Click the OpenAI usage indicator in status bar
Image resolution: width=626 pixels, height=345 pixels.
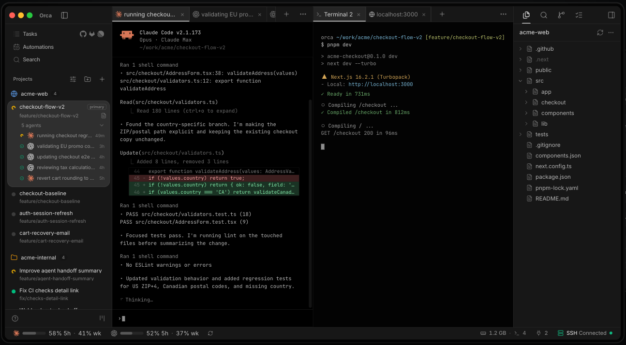tap(155, 333)
